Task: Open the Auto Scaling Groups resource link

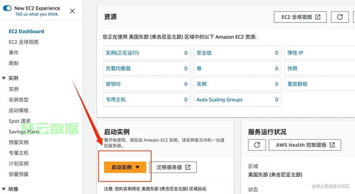Action: [220, 99]
